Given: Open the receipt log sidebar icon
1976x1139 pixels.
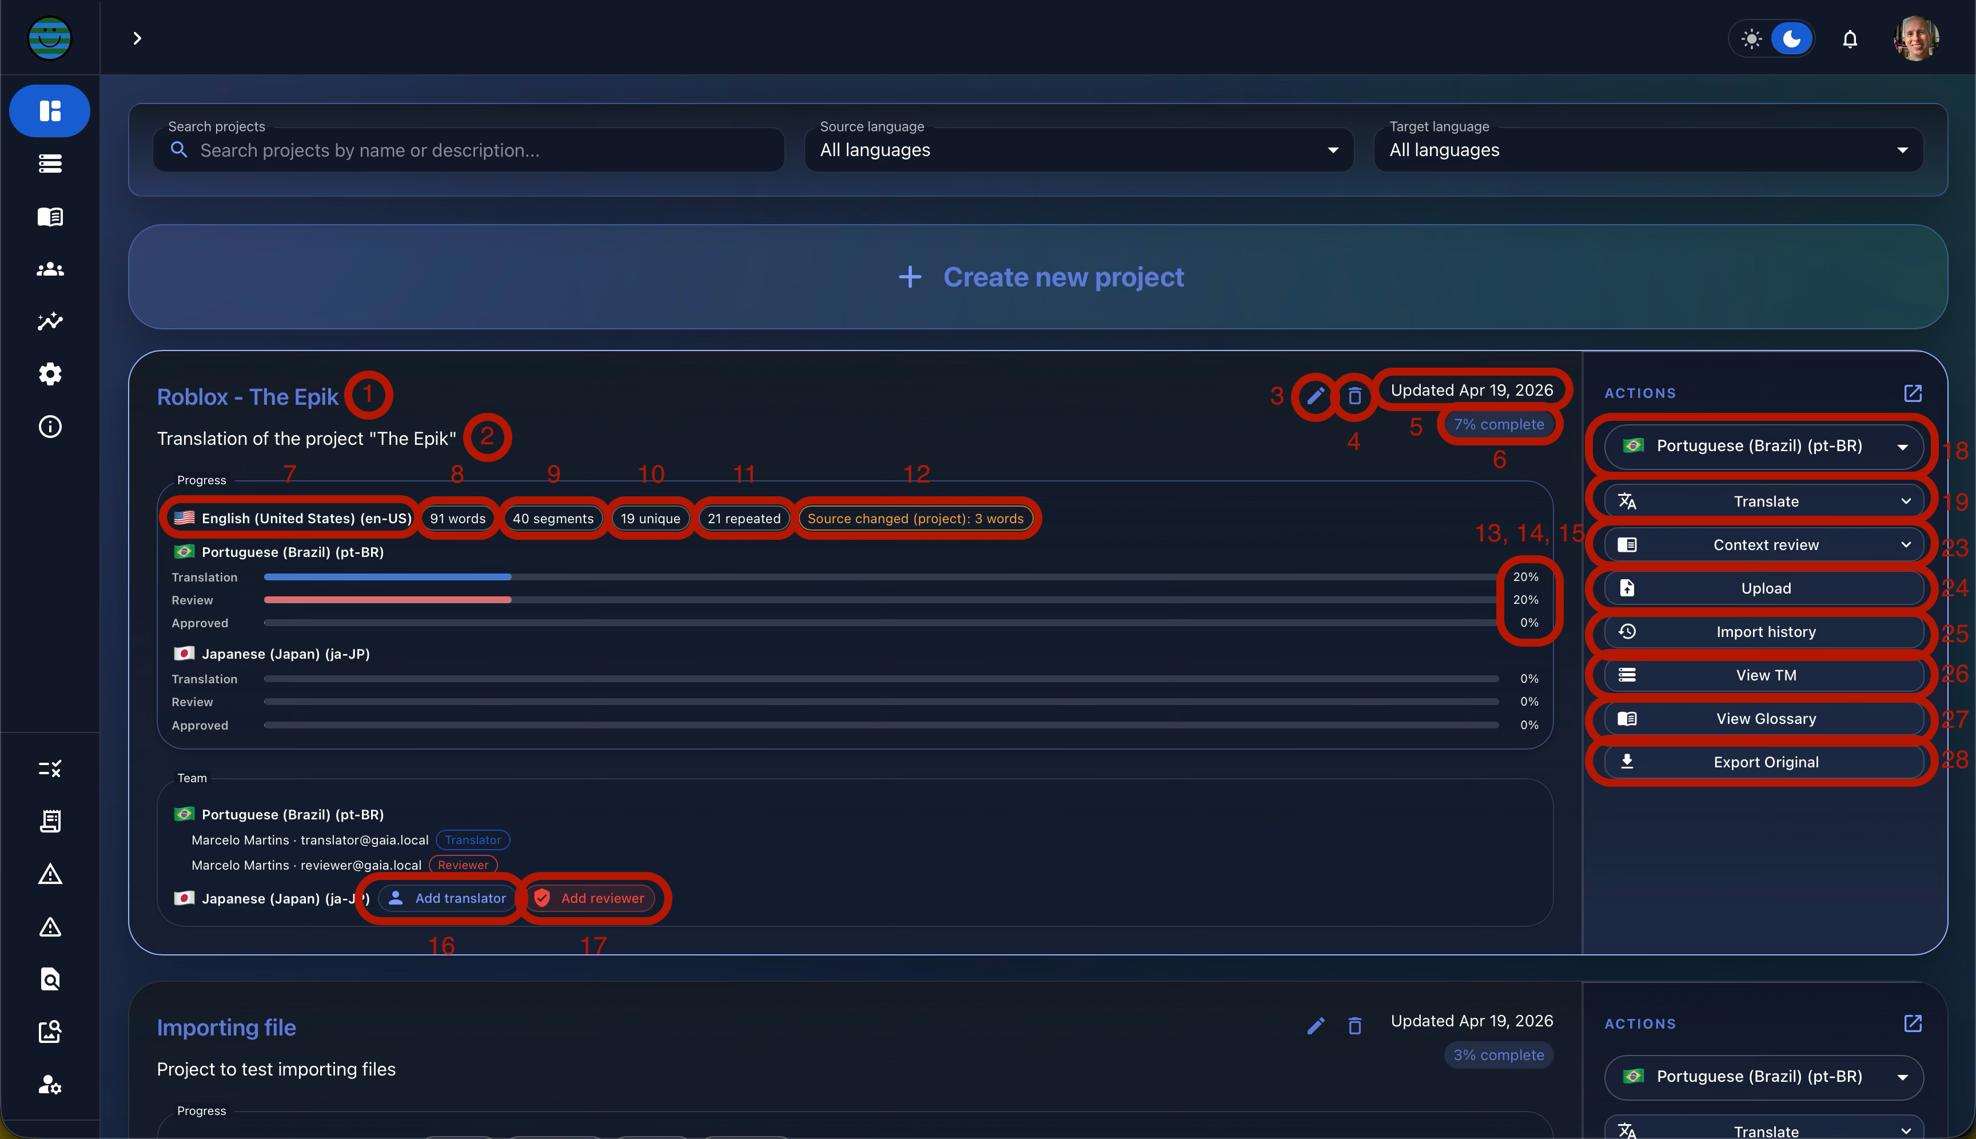Looking at the screenshot, I should [50, 822].
